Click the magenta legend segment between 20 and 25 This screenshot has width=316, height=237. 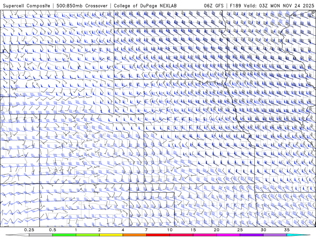[228, 235]
